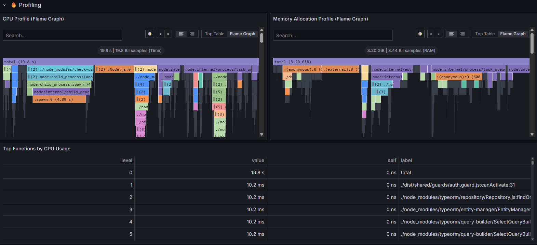537x245 pixels.
Task: Select the :spawn:0 (4.09 s) flame block
Action: click(59, 99)
